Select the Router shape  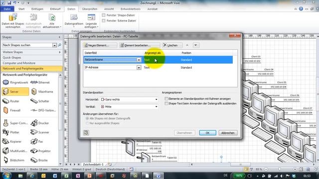pos(11,101)
